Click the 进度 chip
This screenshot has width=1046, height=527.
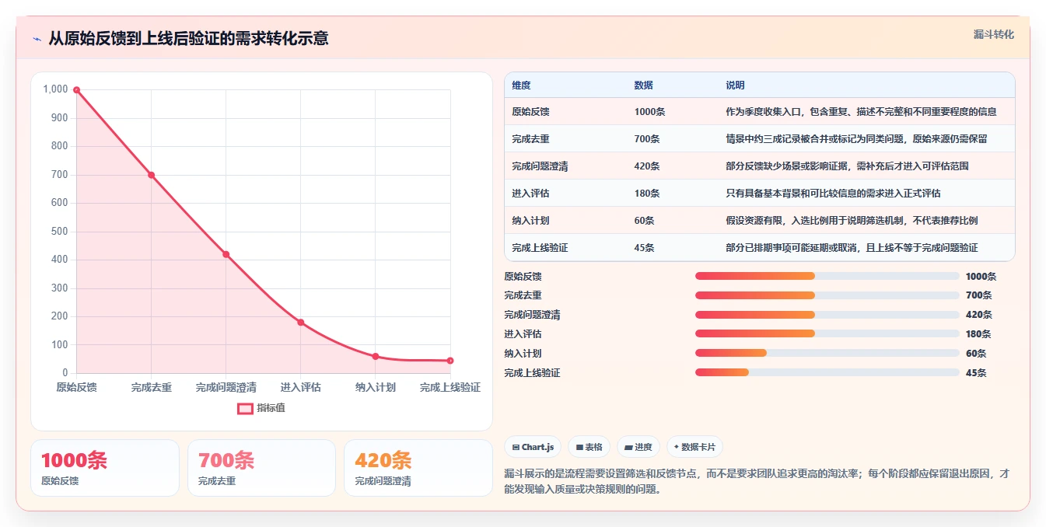(x=638, y=447)
